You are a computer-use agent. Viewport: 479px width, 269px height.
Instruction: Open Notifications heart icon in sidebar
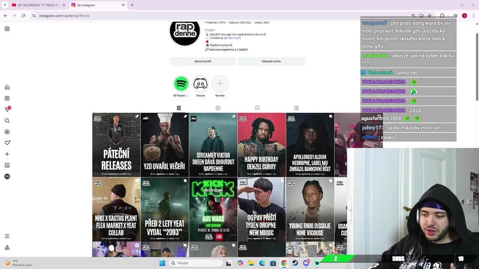7,143
